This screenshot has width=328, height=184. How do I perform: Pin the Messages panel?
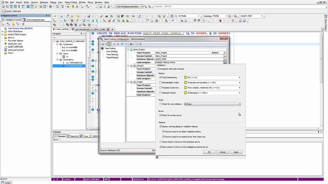pos(319,132)
